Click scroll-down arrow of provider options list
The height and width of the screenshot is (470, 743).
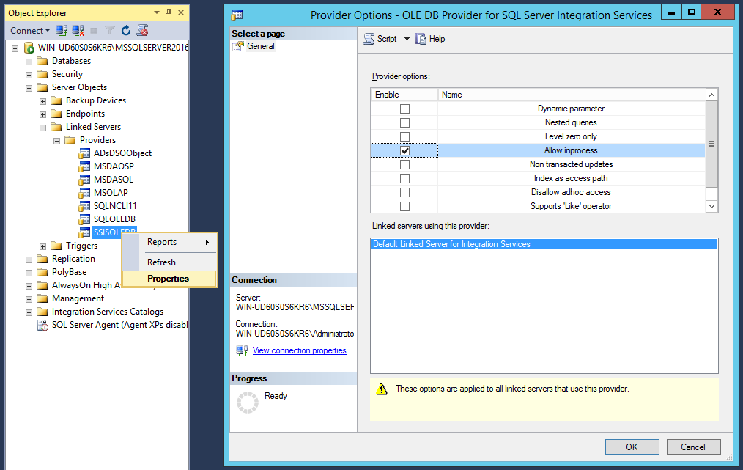tap(711, 206)
